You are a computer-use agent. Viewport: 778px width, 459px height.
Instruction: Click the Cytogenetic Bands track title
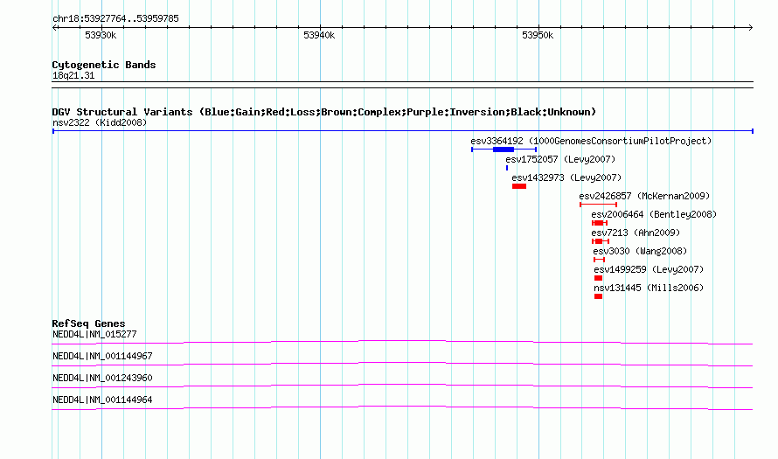coord(104,65)
